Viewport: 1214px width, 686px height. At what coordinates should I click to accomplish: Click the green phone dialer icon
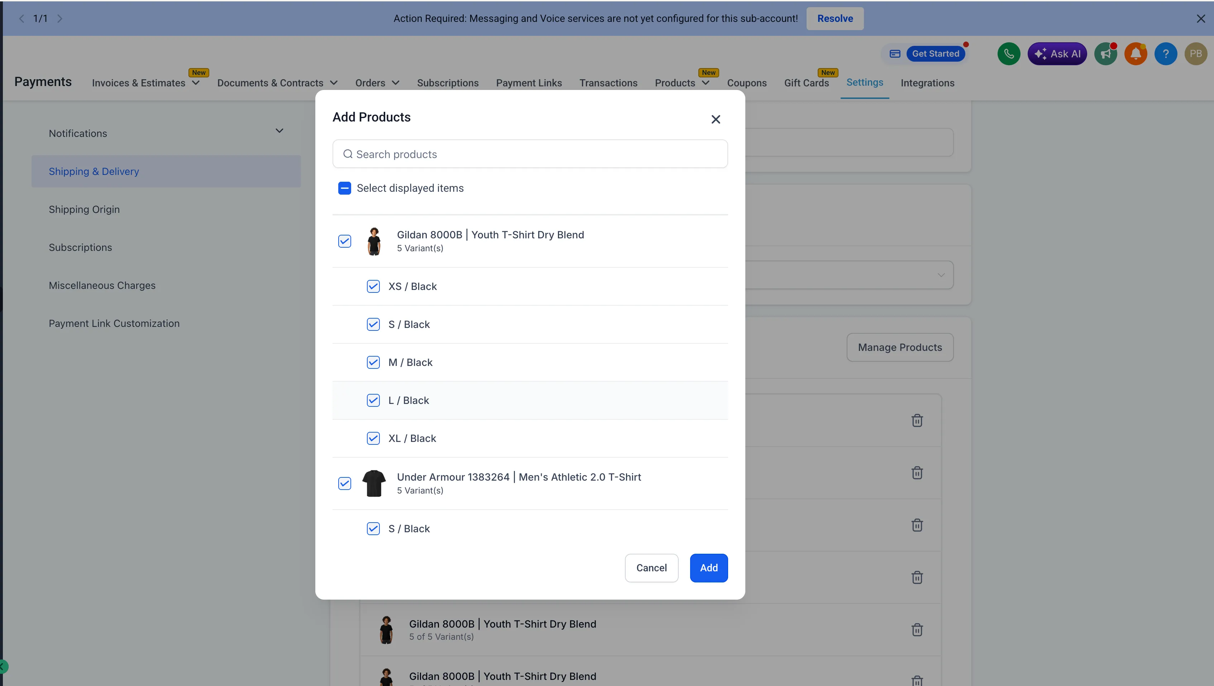click(x=1009, y=54)
